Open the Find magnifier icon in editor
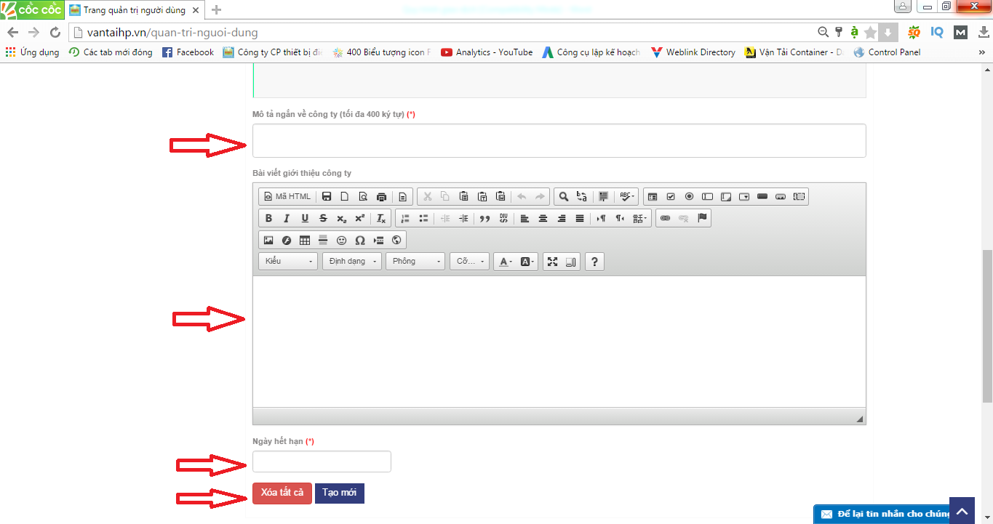 pos(563,197)
